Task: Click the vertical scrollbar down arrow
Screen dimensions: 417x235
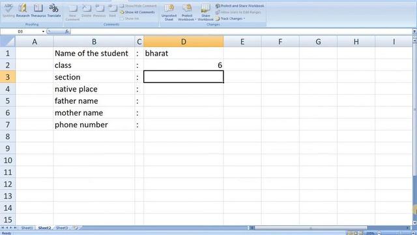Action: pos(414,223)
